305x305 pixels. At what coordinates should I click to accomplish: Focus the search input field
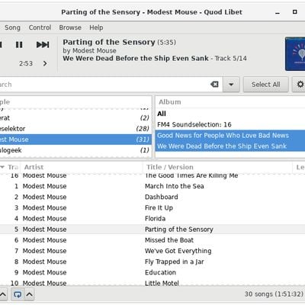(x=104, y=85)
